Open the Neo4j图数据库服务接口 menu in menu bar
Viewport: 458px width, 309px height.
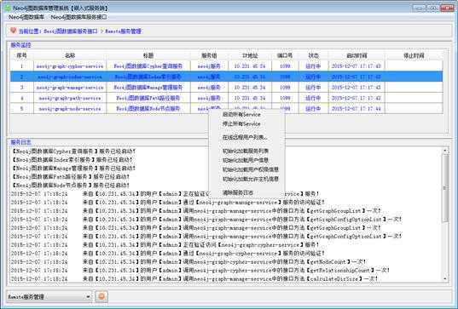[78, 17]
